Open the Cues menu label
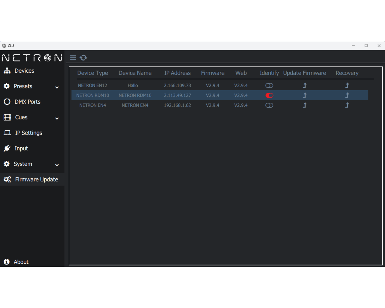Viewport: 385px width, 308px height. point(21,117)
